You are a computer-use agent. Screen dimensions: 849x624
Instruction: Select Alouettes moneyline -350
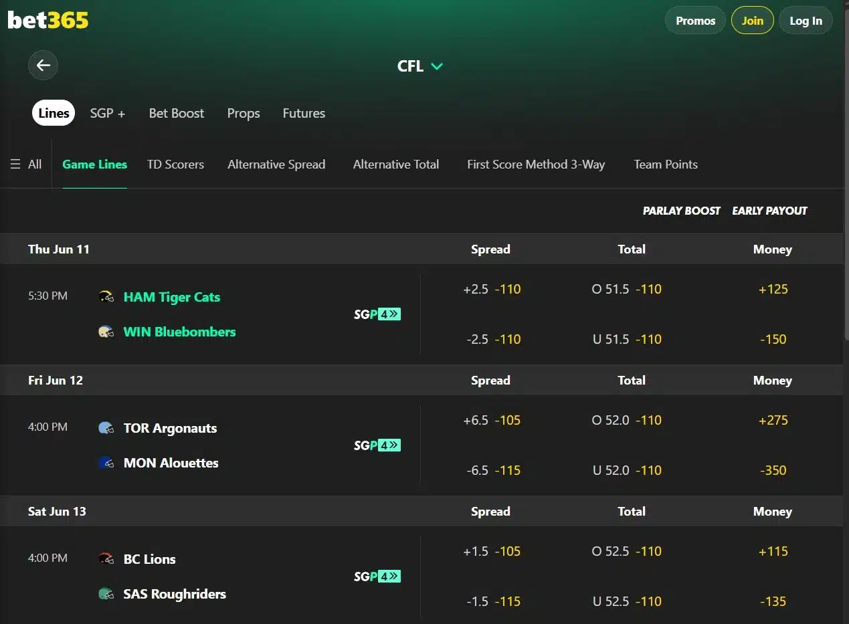pyautogui.click(x=773, y=470)
